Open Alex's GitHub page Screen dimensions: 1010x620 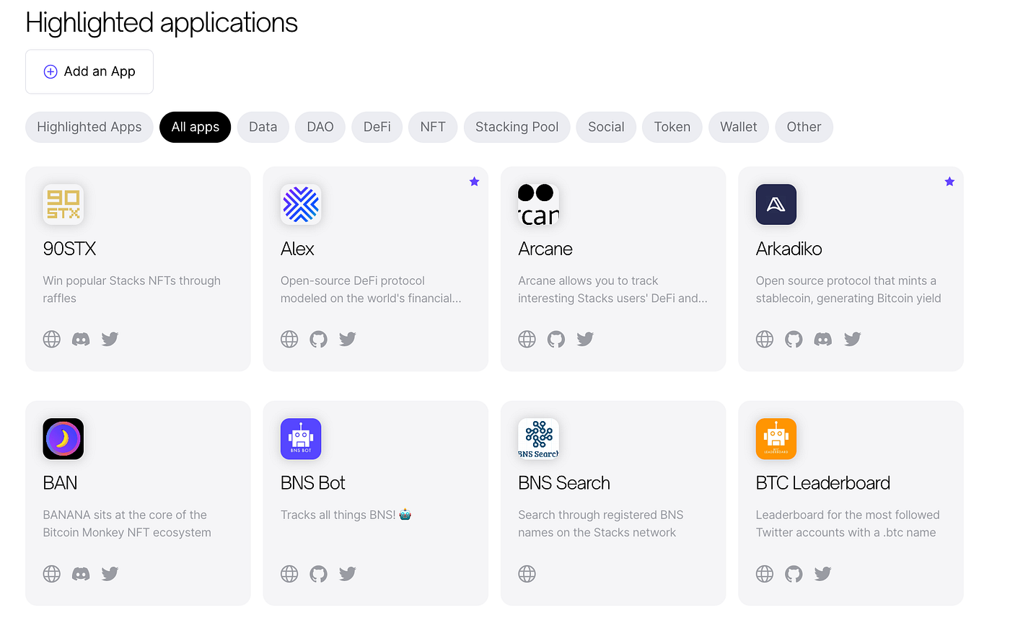318,339
